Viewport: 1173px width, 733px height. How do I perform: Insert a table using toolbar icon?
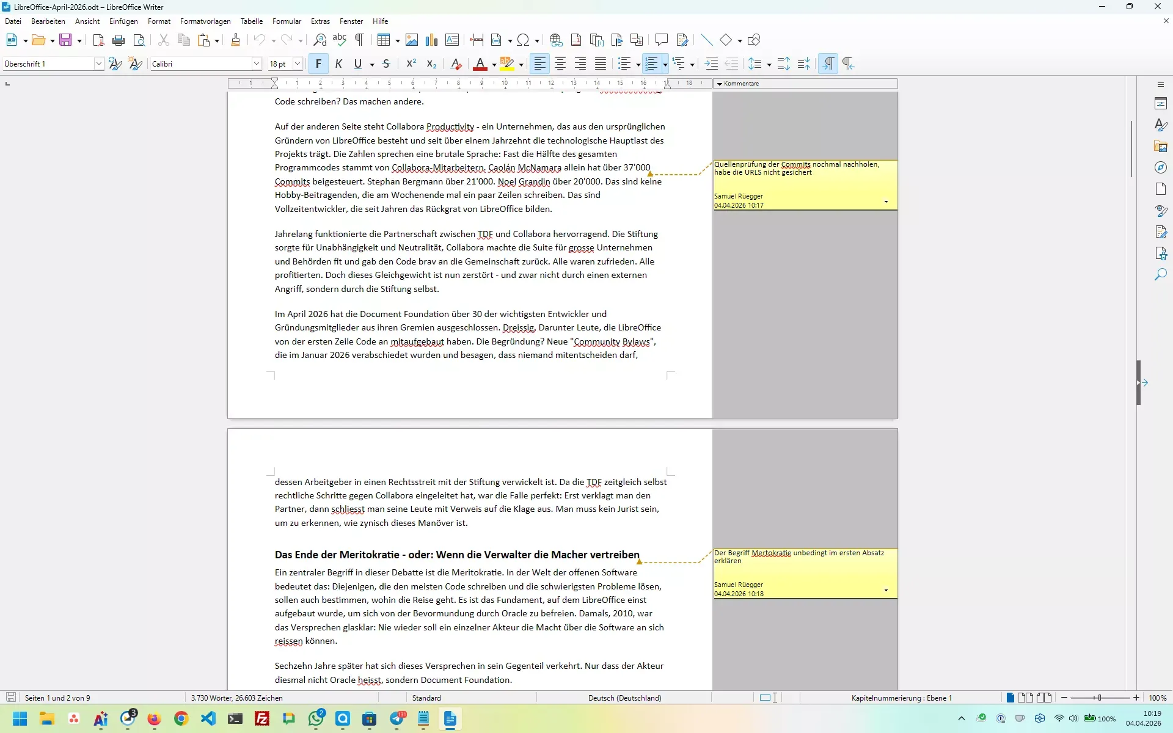[383, 40]
